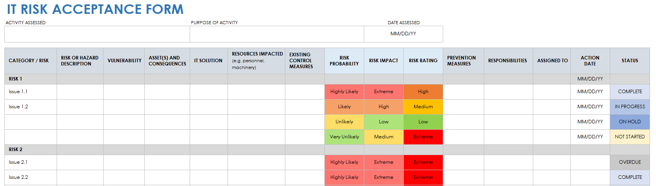Click the Purpose of Activity input box
Viewport: 656px width, 186px height.
(277, 34)
